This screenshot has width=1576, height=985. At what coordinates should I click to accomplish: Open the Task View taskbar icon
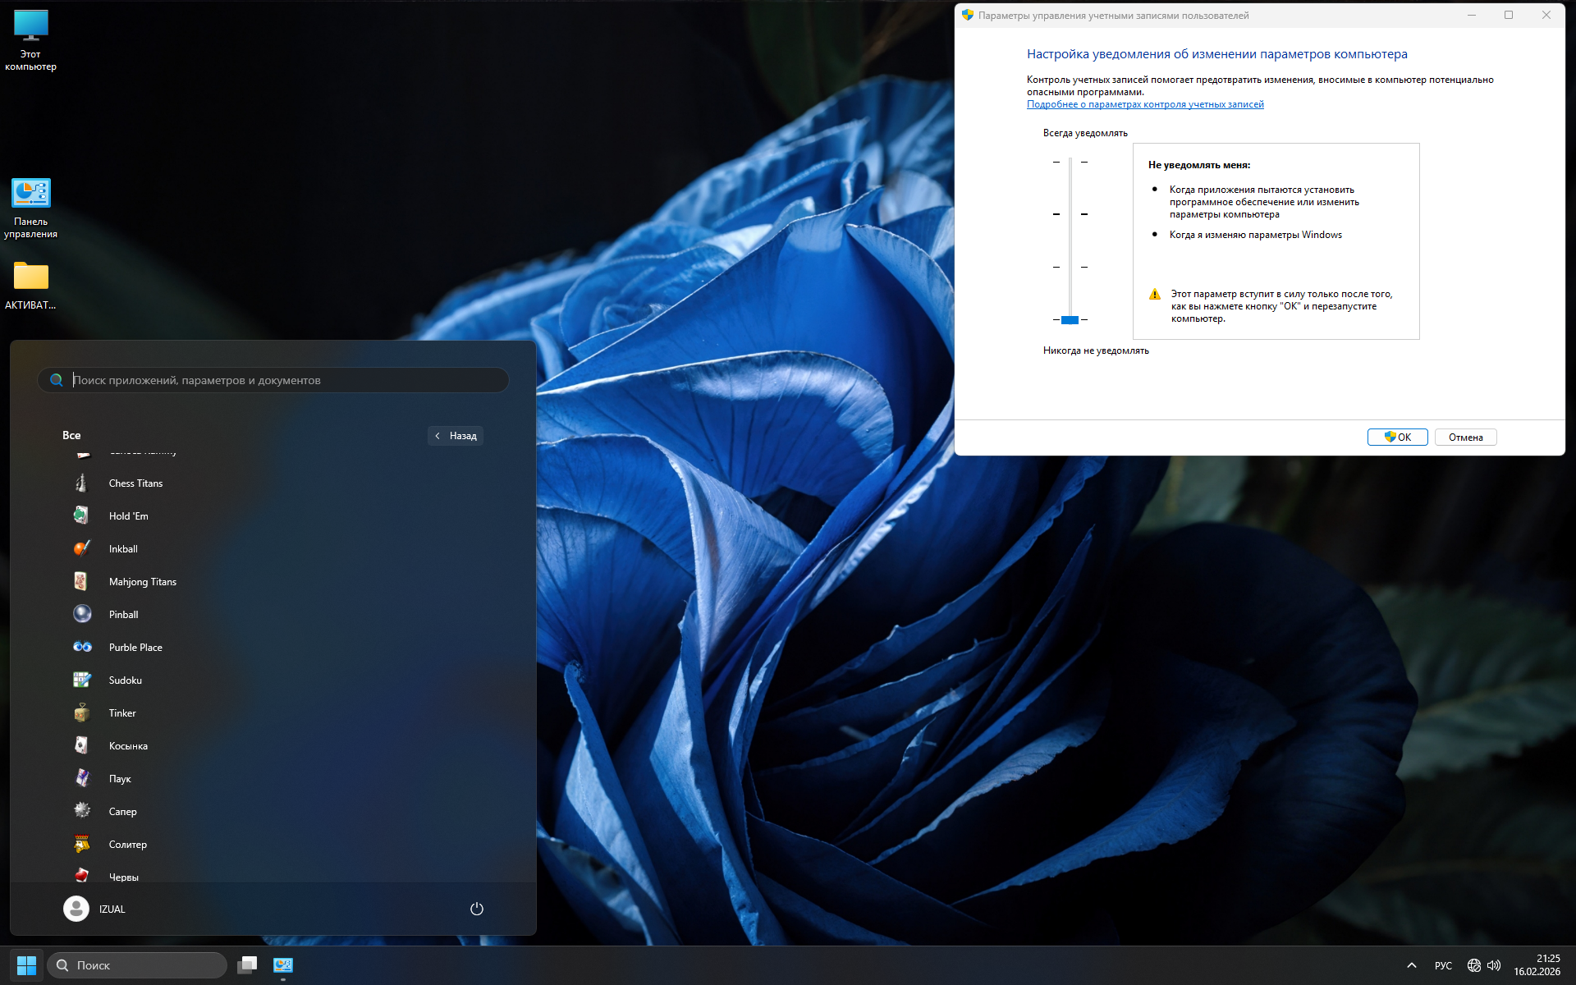[x=247, y=965]
